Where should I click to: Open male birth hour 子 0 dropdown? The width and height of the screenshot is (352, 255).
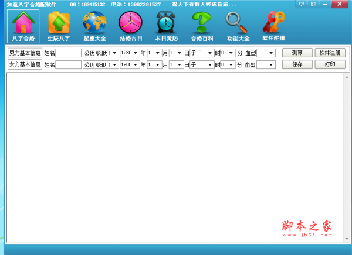click(x=202, y=53)
